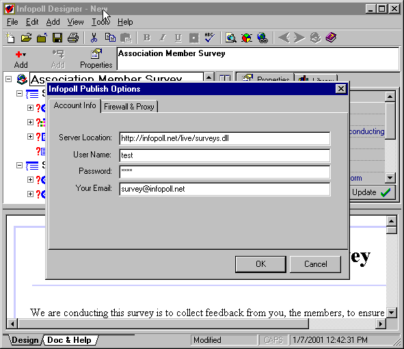
Task: Click the red plus Add button
Action: pyautogui.click(x=21, y=60)
